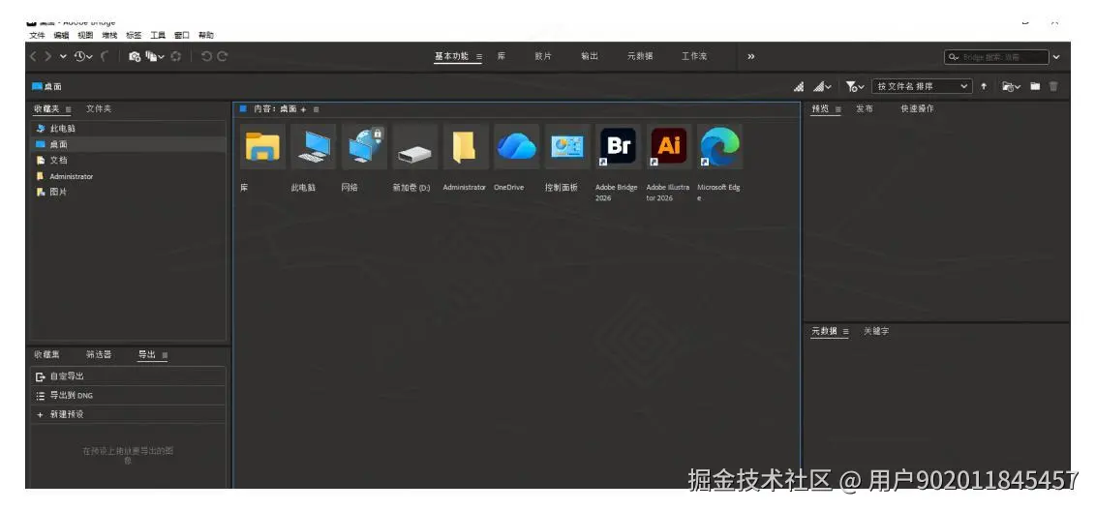Switch to the 元数据 workspace
Image resolution: width=1096 pixels, height=511 pixels.
tap(640, 57)
